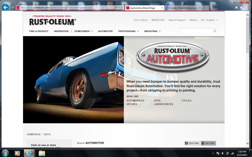This screenshot has width=252, height=157.
Task: Expand the Professional navigation dropdown
Action: (129, 31)
